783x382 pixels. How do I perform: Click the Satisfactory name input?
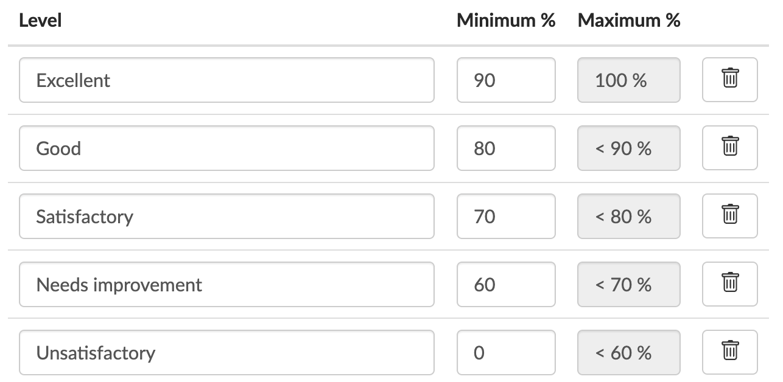tap(226, 216)
